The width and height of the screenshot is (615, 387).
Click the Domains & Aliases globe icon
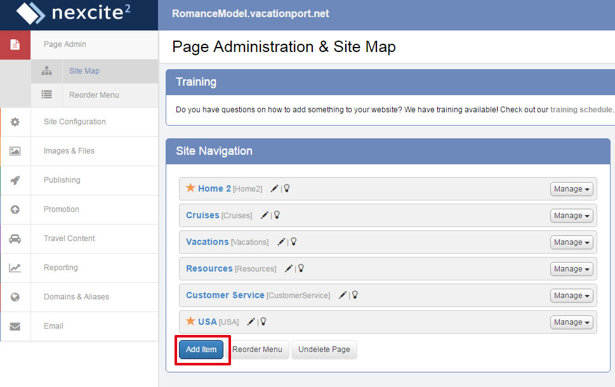pos(15,297)
